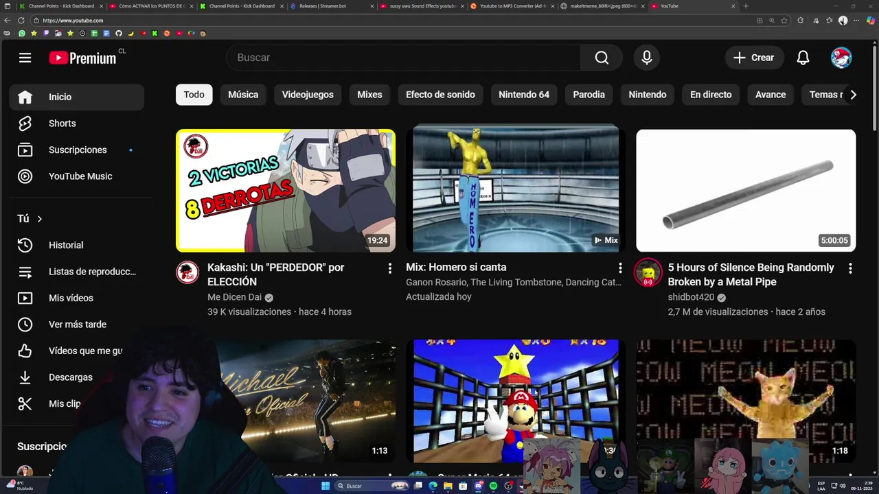Open File Explorer from the taskbar
Screen dimensions: 879x494
click(x=448, y=486)
